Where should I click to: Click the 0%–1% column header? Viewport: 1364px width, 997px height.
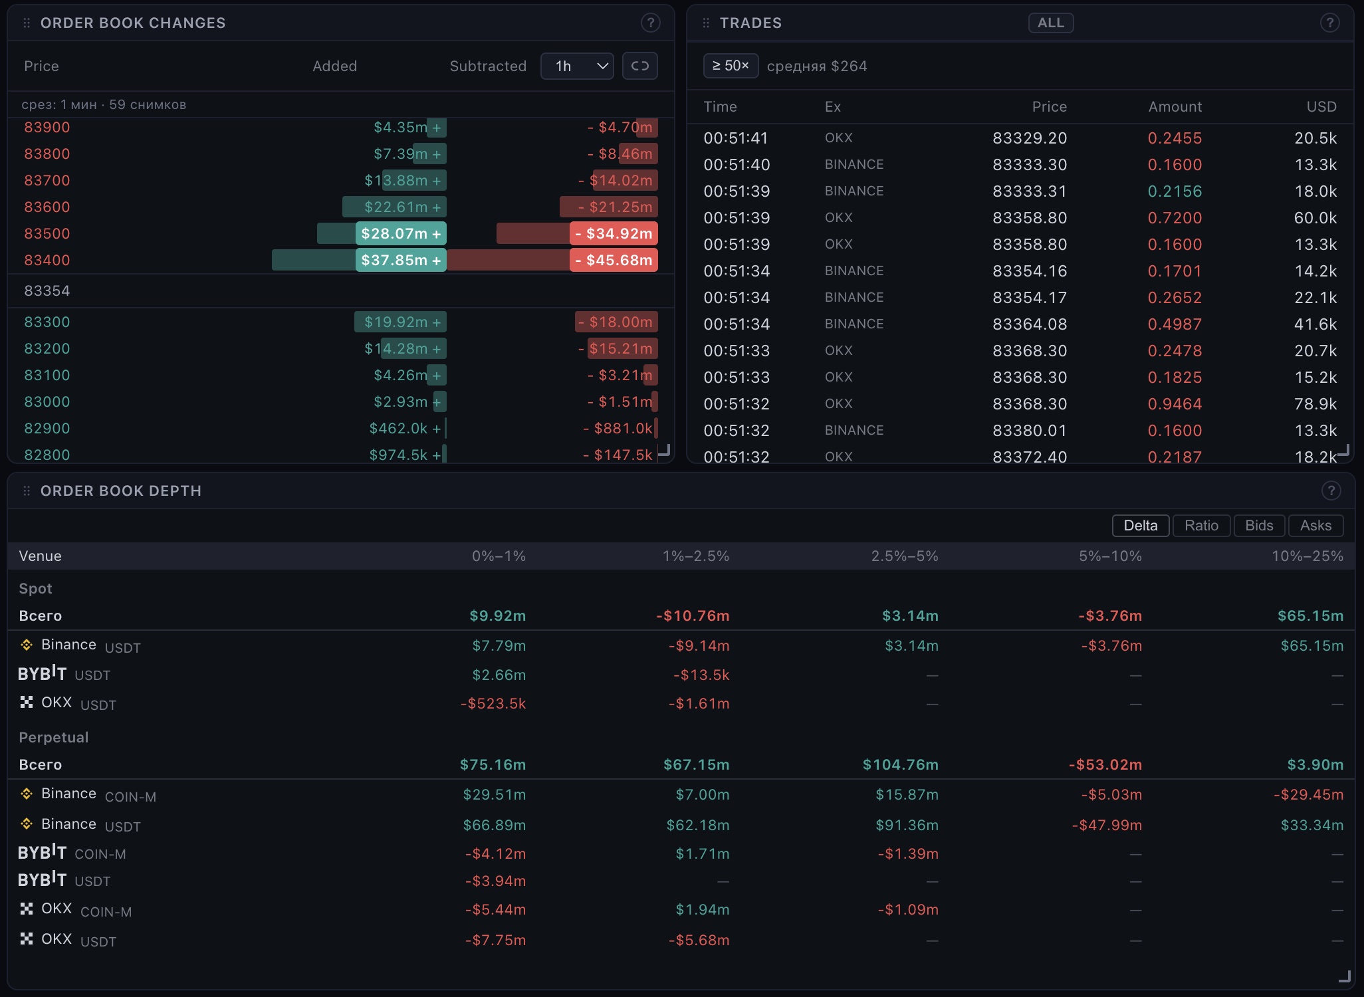pos(499,556)
